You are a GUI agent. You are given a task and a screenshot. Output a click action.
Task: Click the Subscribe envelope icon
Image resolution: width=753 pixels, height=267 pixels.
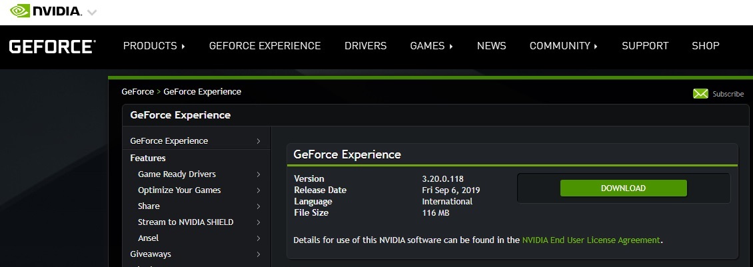pos(700,94)
